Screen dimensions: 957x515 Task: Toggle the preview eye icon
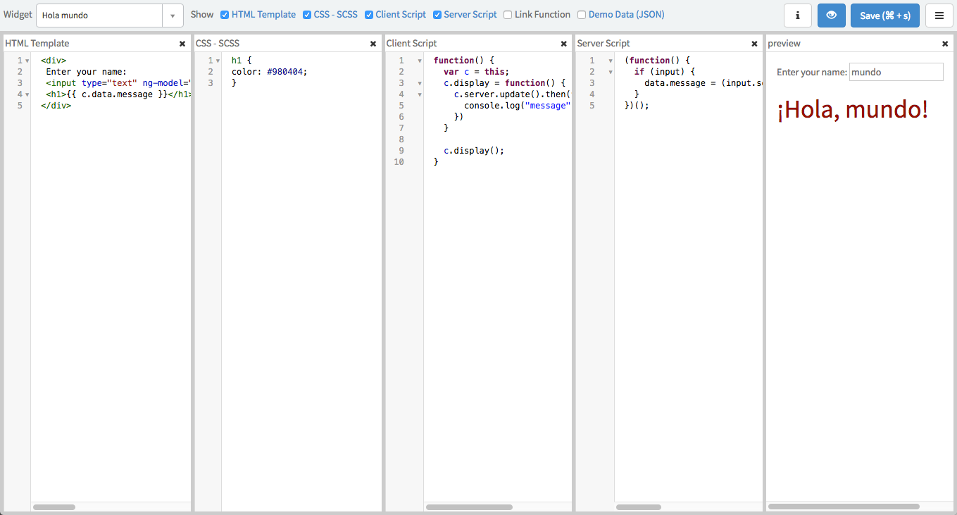pos(832,15)
